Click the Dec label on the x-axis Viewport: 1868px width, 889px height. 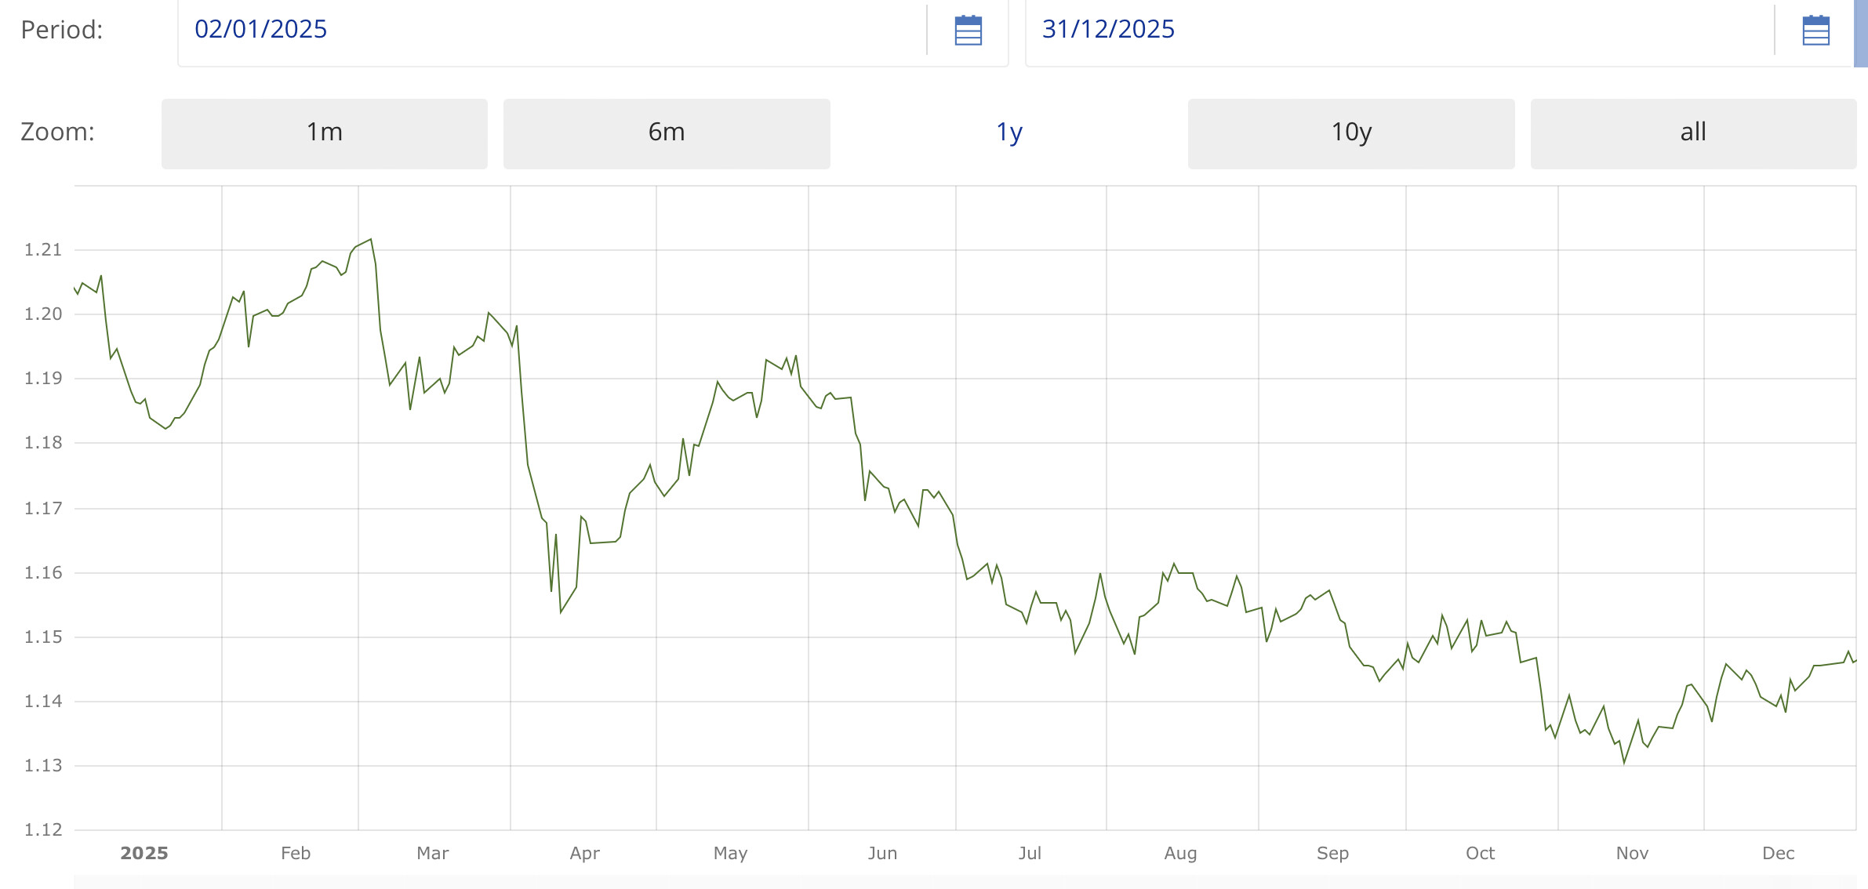pyautogui.click(x=1778, y=853)
